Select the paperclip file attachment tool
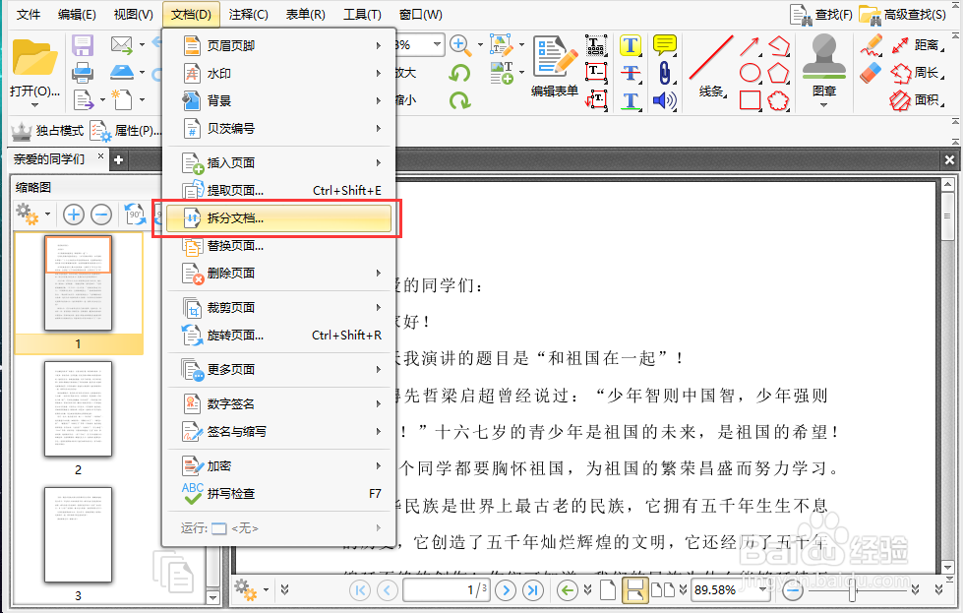 [x=666, y=72]
